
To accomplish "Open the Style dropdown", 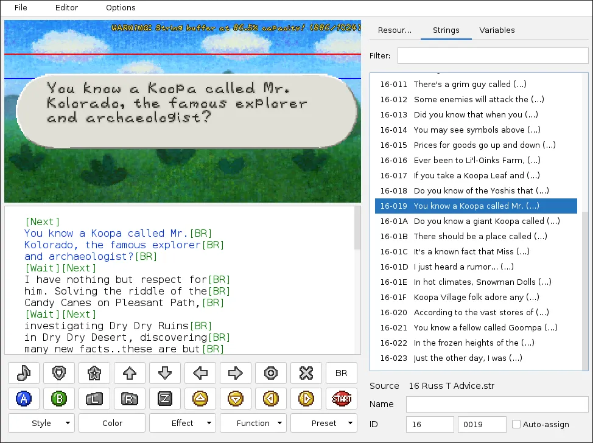I will [41, 423].
